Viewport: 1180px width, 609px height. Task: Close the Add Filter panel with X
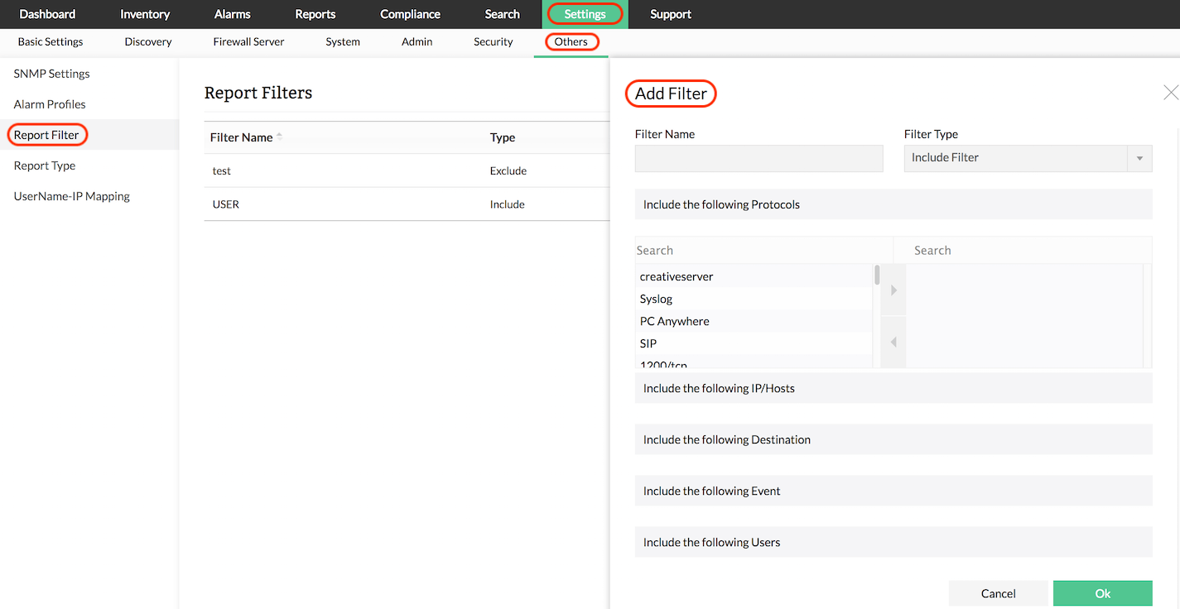coord(1170,93)
